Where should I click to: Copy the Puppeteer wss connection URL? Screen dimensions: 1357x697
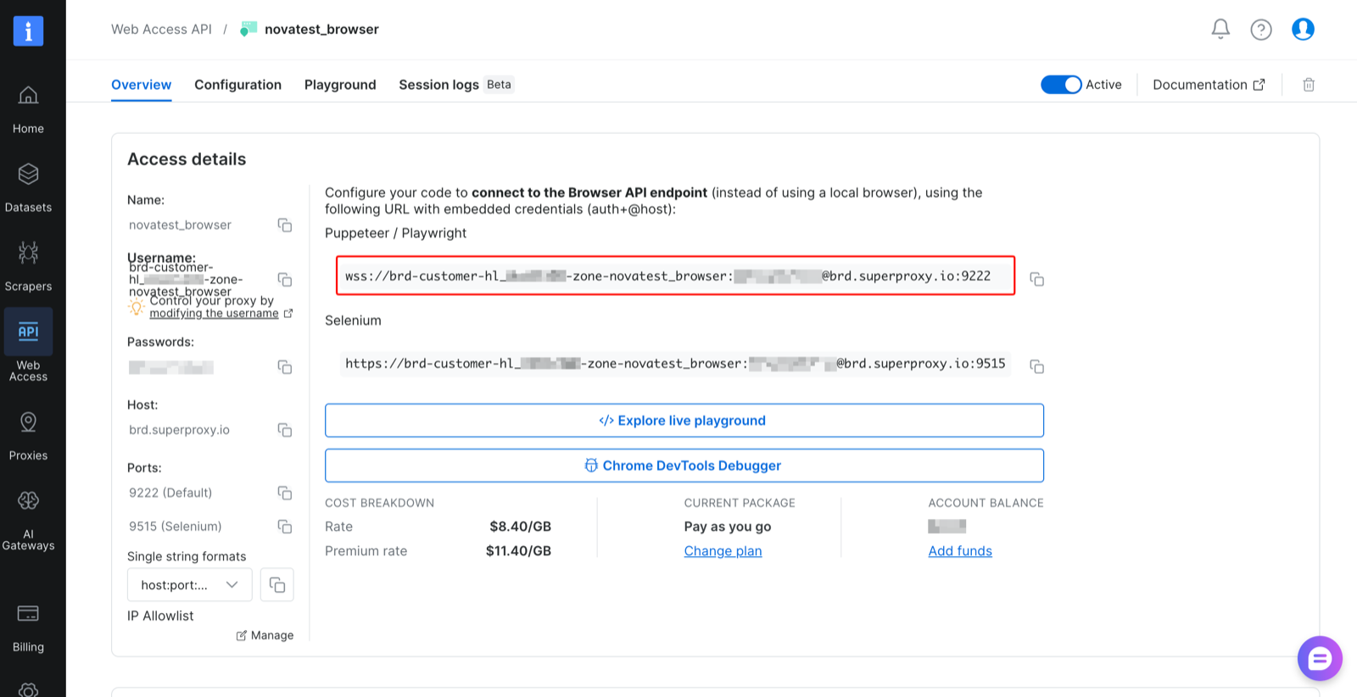[x=1036, y=279]
